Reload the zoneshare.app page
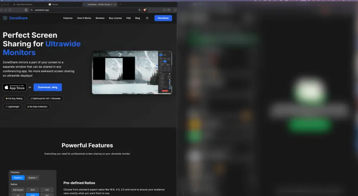The image size is (358, 196). coord(10,10)
